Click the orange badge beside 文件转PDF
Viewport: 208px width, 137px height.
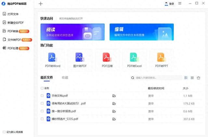[x=27, y=40]
